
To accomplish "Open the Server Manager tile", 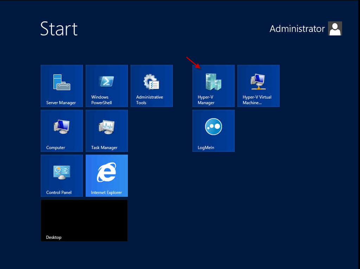I will pyautogui.click(x=62, y=86).
